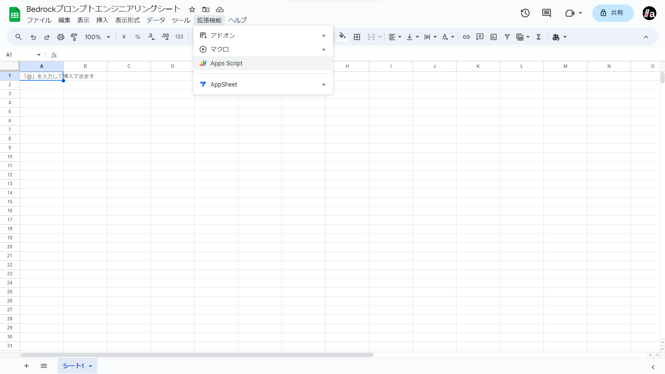Show side panel with bottom-right chevron
This screenshot has height=374, width=665.
point(653,367)
